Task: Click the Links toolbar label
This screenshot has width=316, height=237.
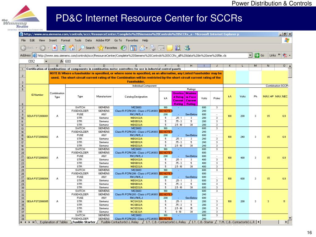Action: coord(272,55)
